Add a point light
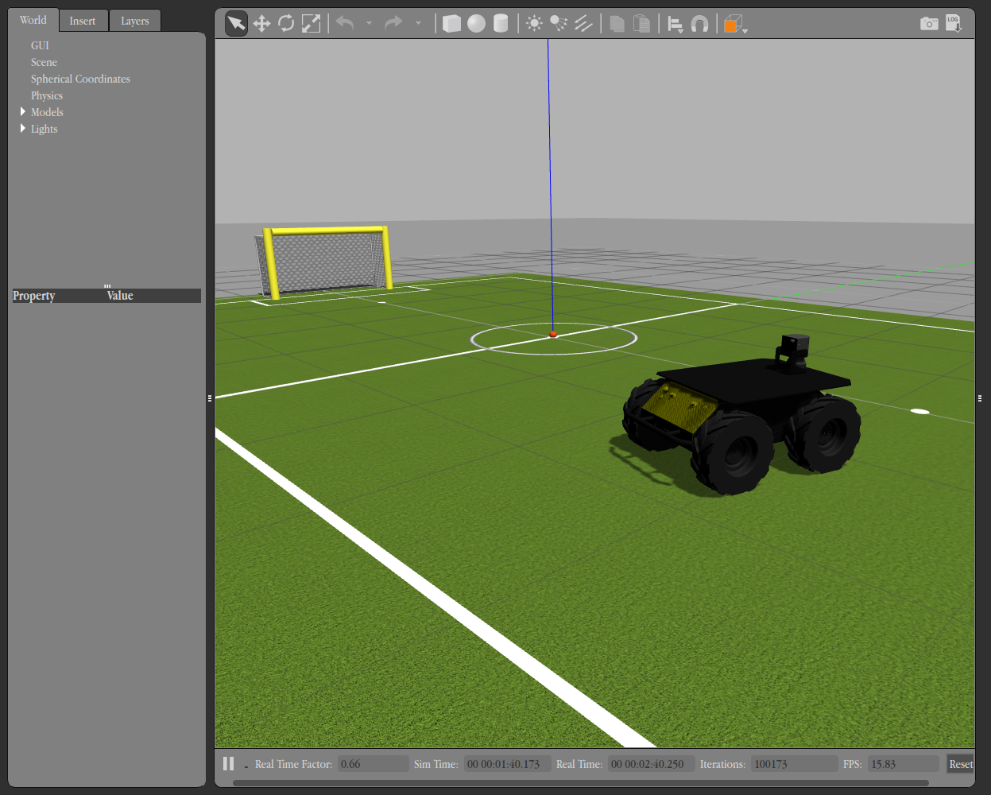The width and height of the screenshot is (991, 795). 534,24
